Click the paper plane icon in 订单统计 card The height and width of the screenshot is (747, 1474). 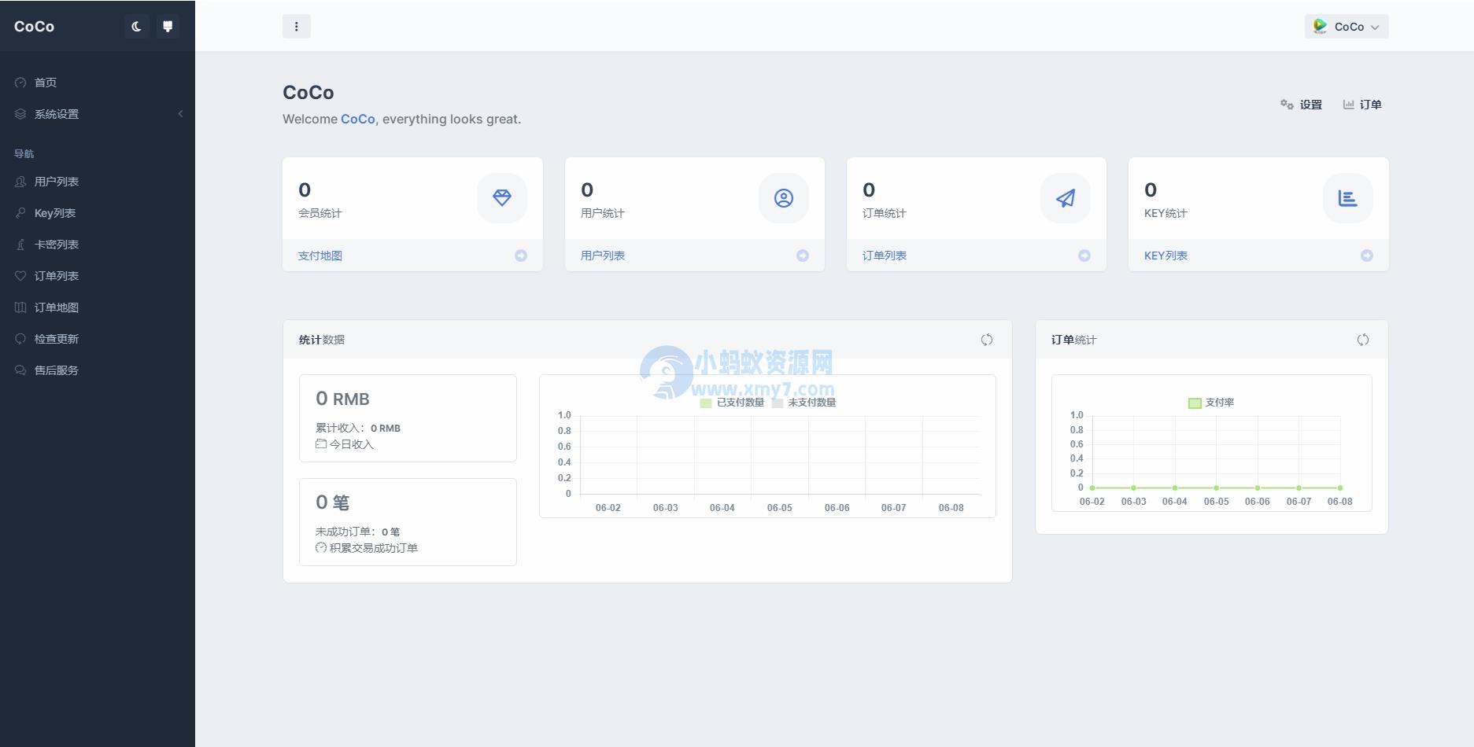1066,198
